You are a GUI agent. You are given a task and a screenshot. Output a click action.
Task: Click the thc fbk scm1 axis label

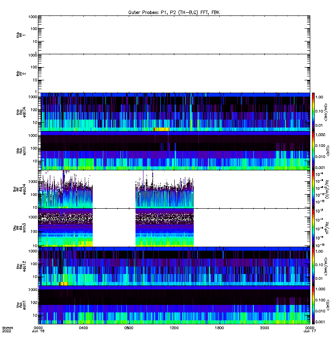pyautogui.click(x=21, y=305)
